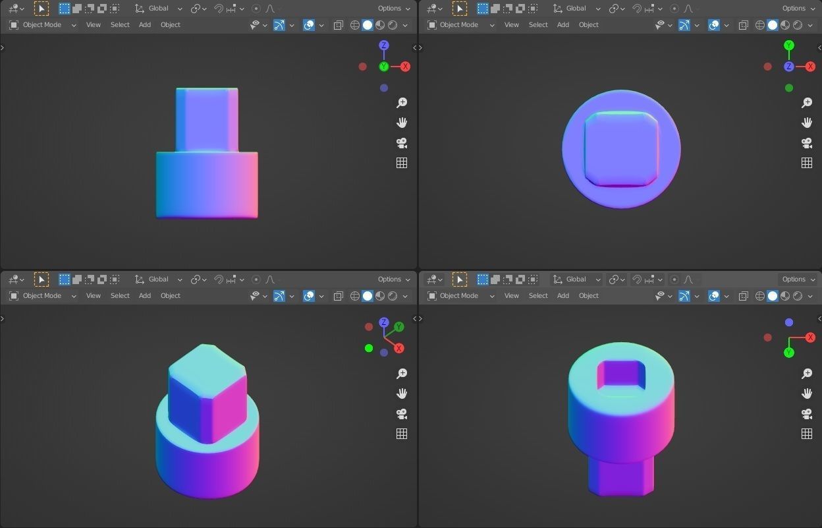Choose Extend Selection mode in top-left viewport
Screen dimensions: 822x528
pyautogui.click(x=77, y=9)
